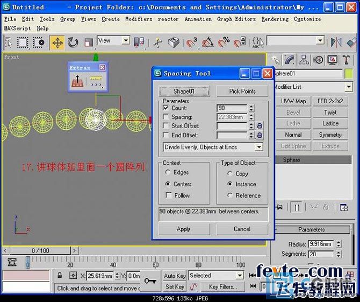Image resolution: width=360 pixels, height=302 pixels.
Task: Enable the End Offset checkbox
Action: coord(166,135)
